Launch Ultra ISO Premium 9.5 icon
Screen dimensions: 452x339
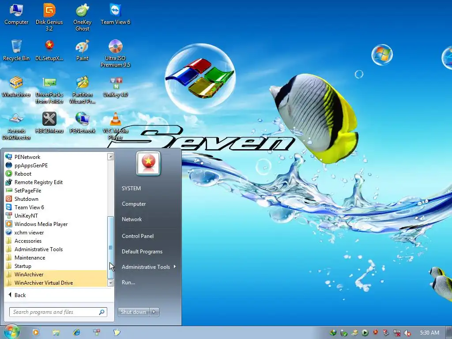click(115, 53)
